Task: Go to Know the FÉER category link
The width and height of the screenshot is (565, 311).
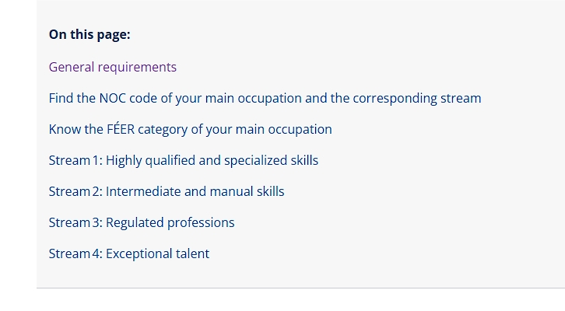Action: point(190,129)
